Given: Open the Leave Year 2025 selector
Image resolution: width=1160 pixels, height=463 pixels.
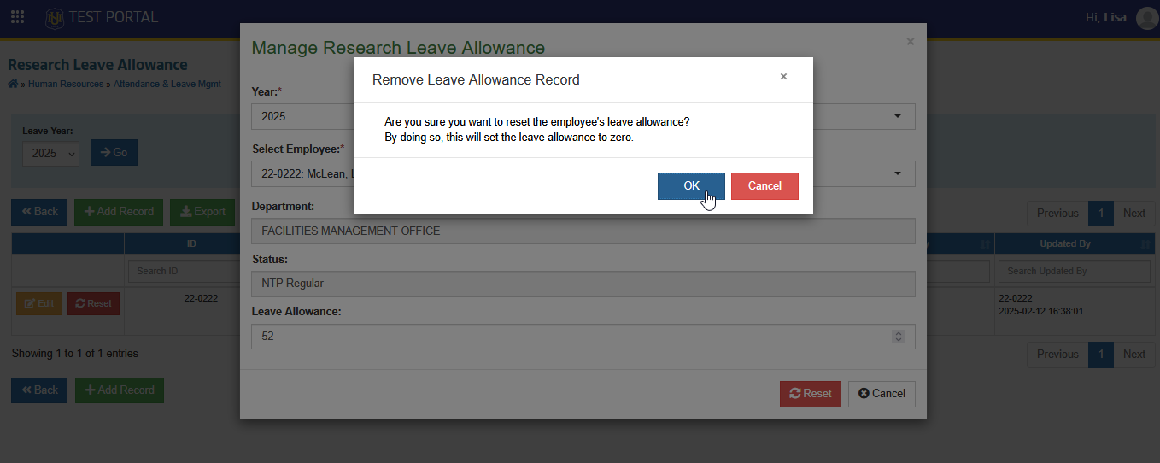Looking at the screenshot, I should coord(50,153).
